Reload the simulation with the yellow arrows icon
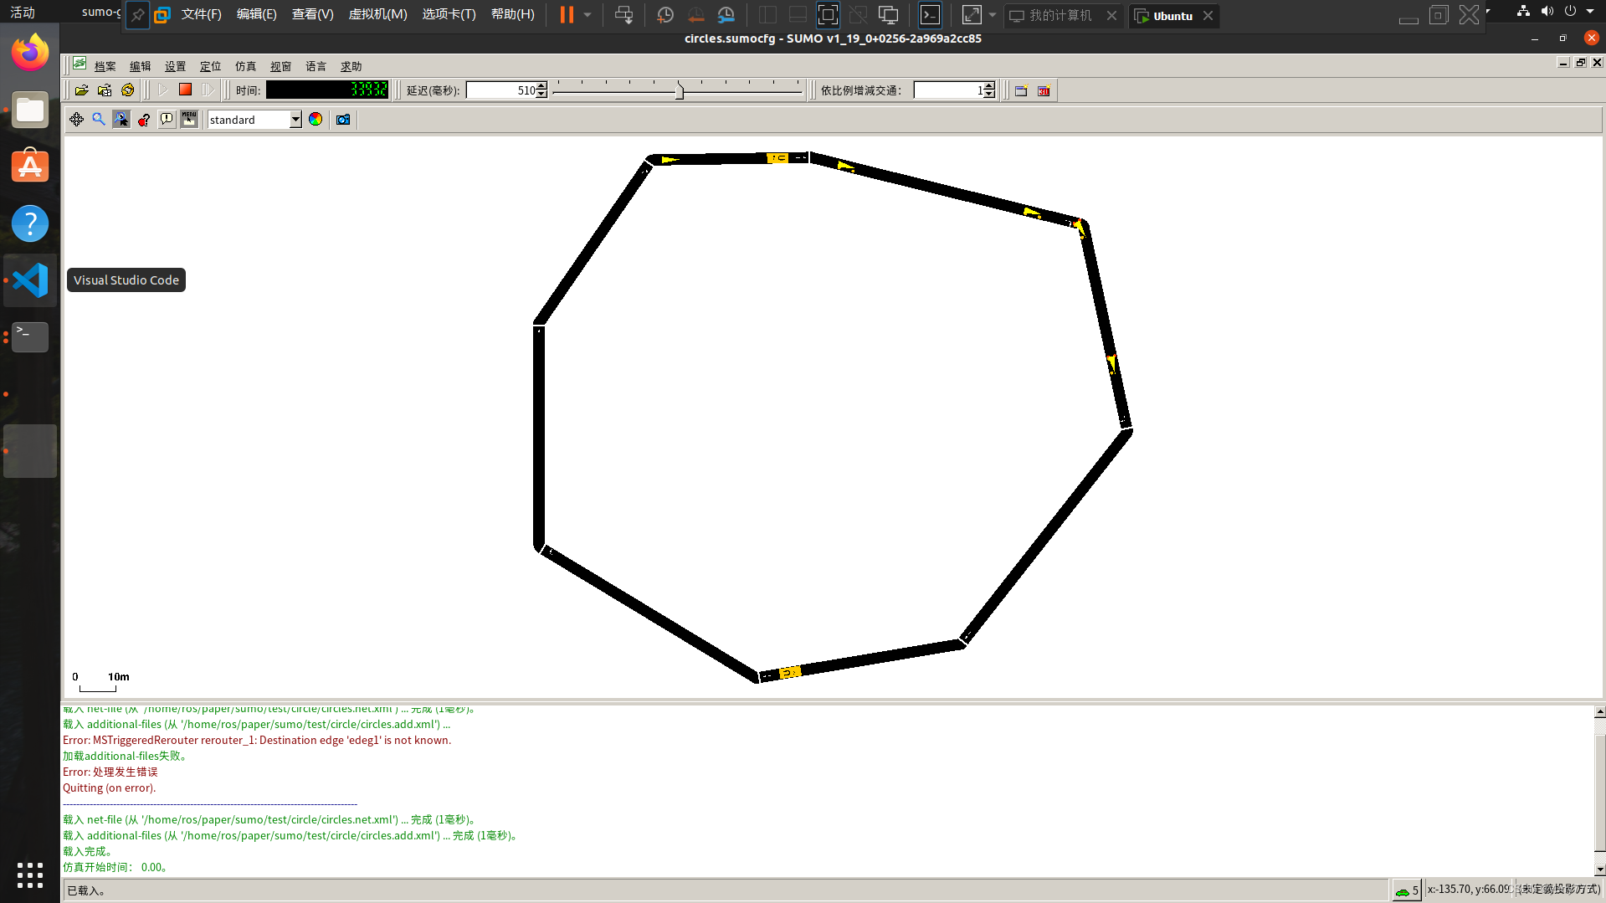 pos(127,90)
